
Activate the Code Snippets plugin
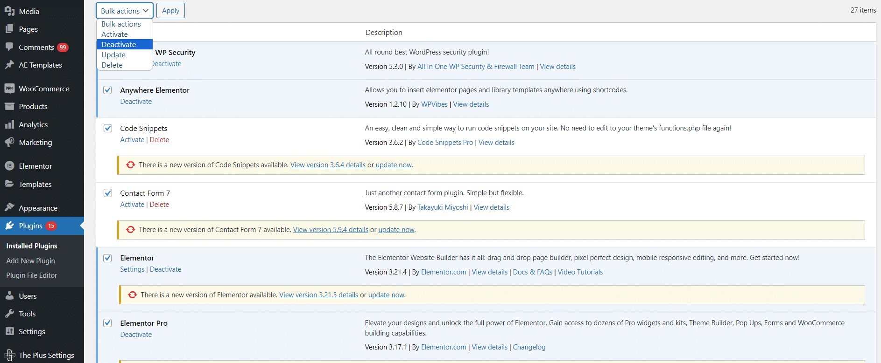(x=132, y=140)
